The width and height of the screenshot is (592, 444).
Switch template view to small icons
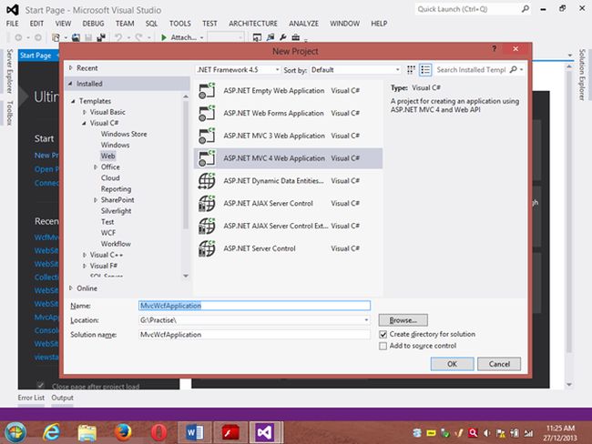coord(411,70)
